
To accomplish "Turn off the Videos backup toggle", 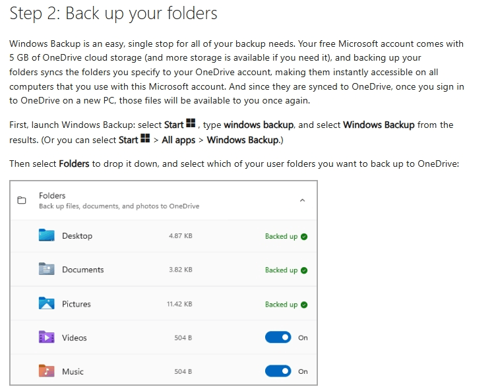I will (x=278, y=338).
